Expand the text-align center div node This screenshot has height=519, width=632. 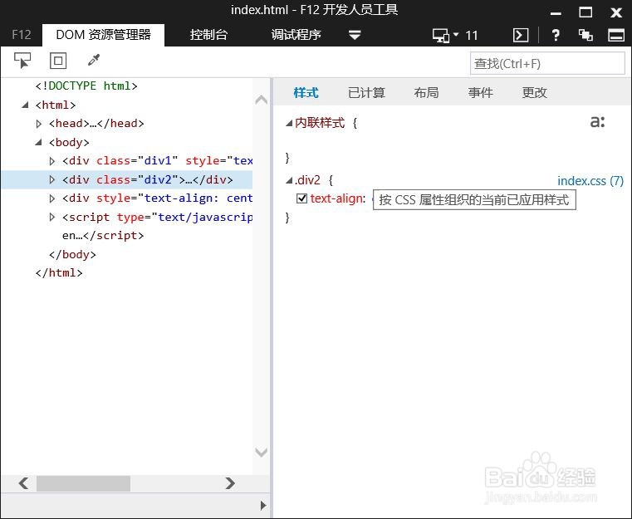(x=52, y=198)
